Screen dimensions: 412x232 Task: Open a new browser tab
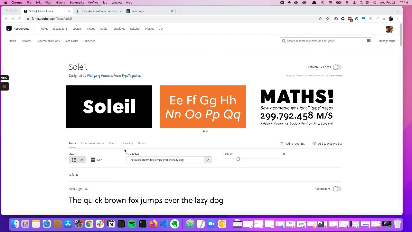[x=180, y=11]
